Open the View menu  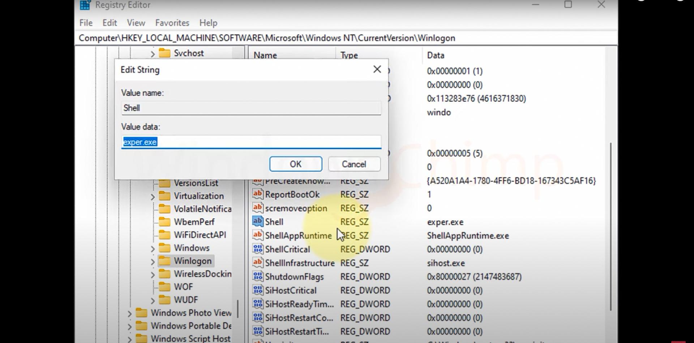coord(136,23)
